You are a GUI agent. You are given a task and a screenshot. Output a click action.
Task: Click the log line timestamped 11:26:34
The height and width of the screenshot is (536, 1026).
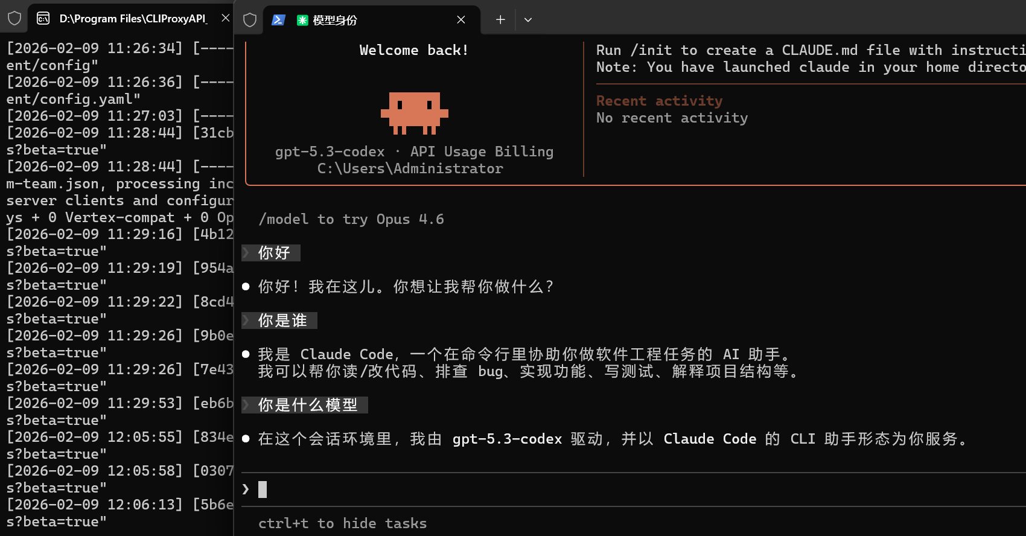tap(119, 48)
